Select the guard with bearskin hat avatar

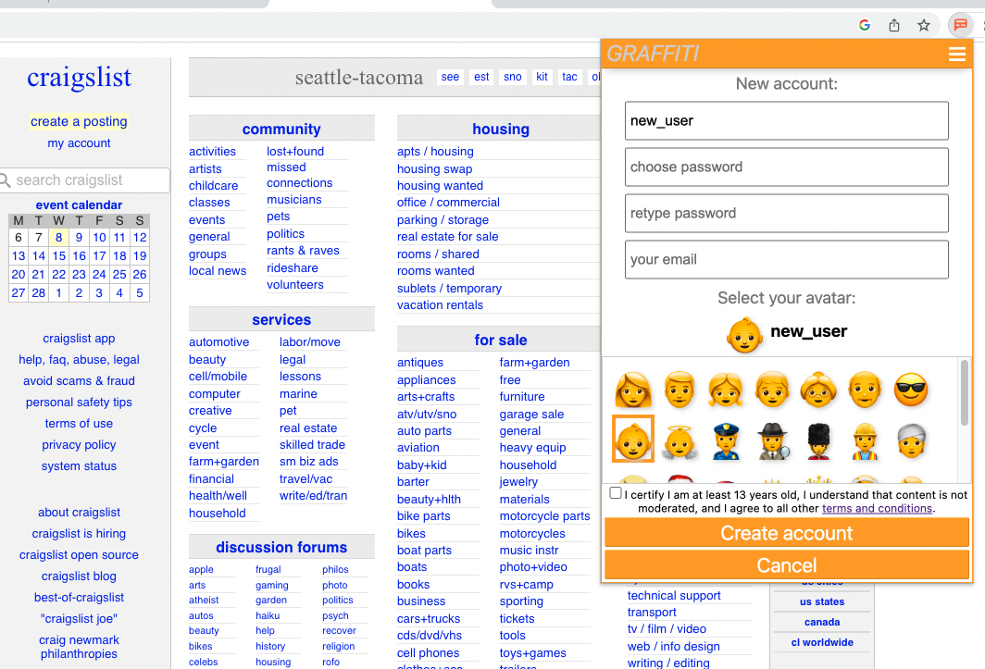pos(818,440)
